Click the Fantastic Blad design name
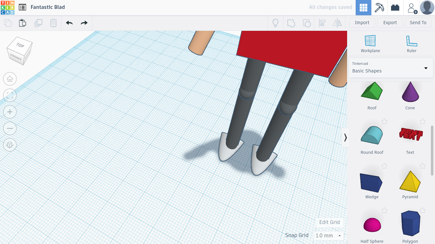This screenshot has height=244, width=435. click(48, 7)
